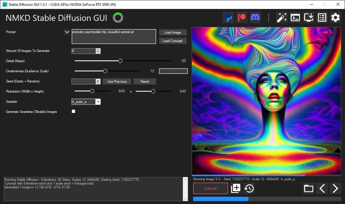Open the Patreon page icon
The image size is (345, 204).
tap(241, 17)
